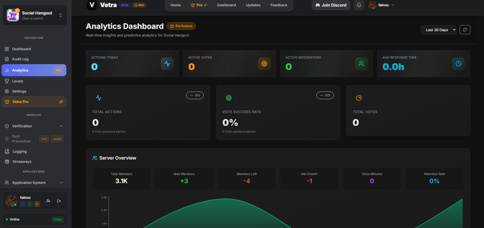Image resolution: width=484 pixels, height=228 pixels.
Task: Click the user settings icon beside fainxc
Action: pyautogui.click(x=48, y=201)
